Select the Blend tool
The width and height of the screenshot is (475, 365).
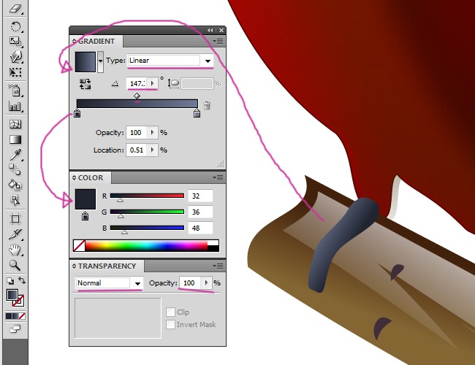pos(15,169)
